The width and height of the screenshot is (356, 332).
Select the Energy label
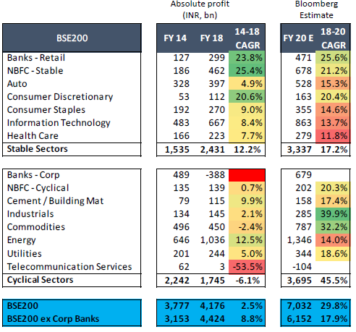[x=22, y=240]
